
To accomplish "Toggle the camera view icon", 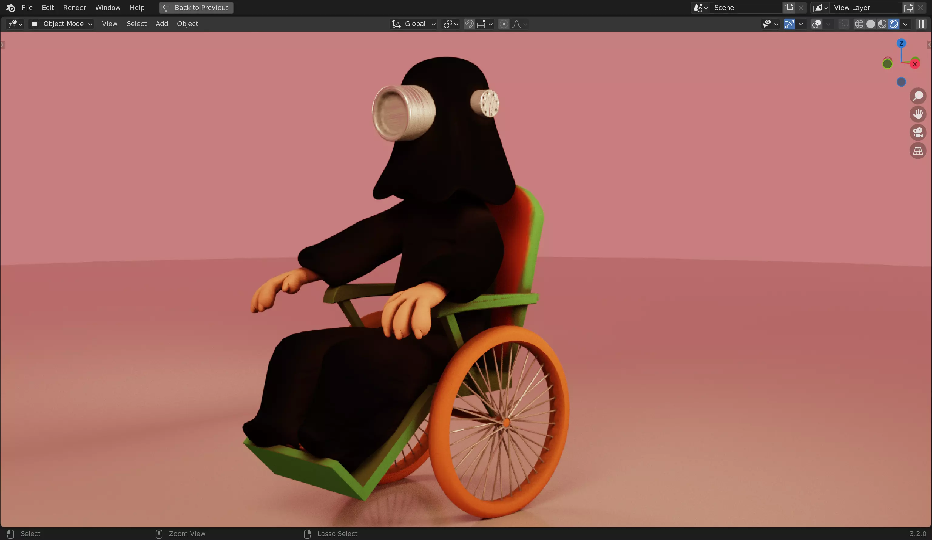I will [917, 133].
